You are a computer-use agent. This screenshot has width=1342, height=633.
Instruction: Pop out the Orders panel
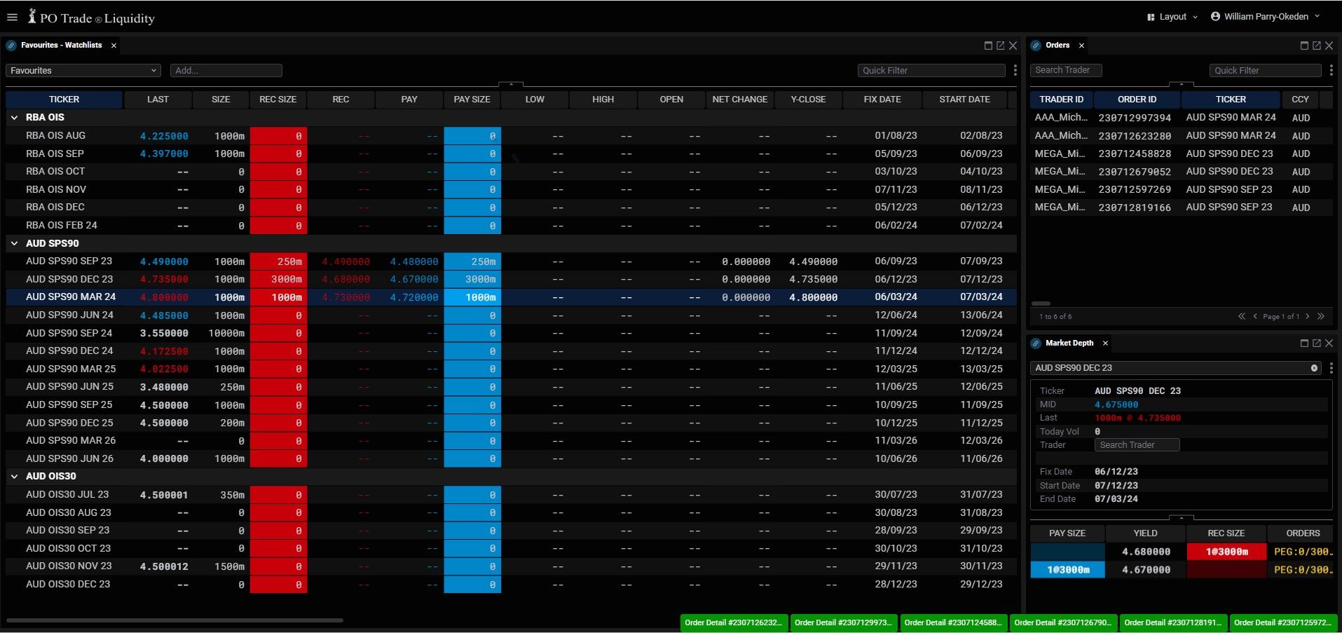pos(1316,45)
